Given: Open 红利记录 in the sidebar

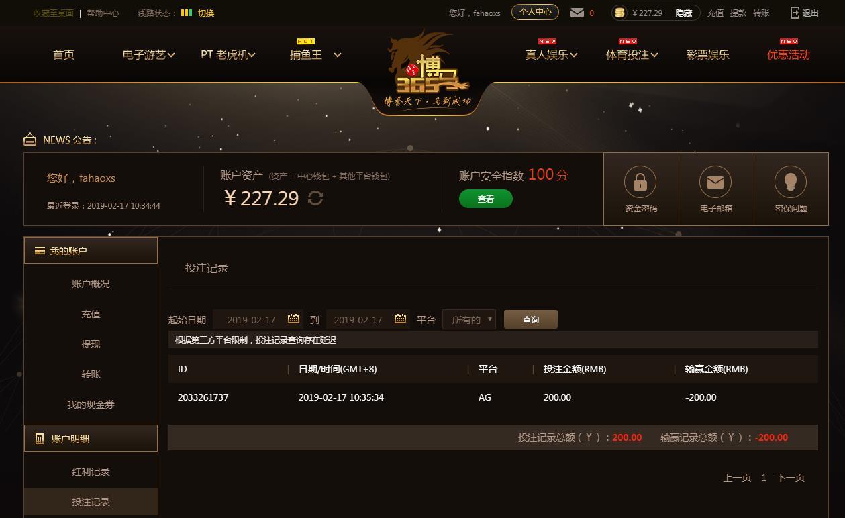Looking at the screenshot, I should pyautogui.click(x=91, y=472).
